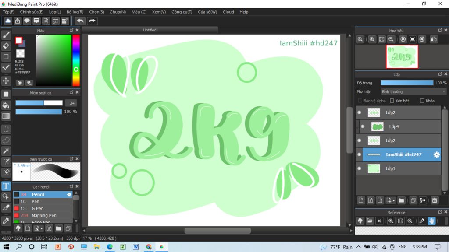This screenshot has width=449, height=252.
Task: Open Excel from the taskbar
Action: point(123,247)
